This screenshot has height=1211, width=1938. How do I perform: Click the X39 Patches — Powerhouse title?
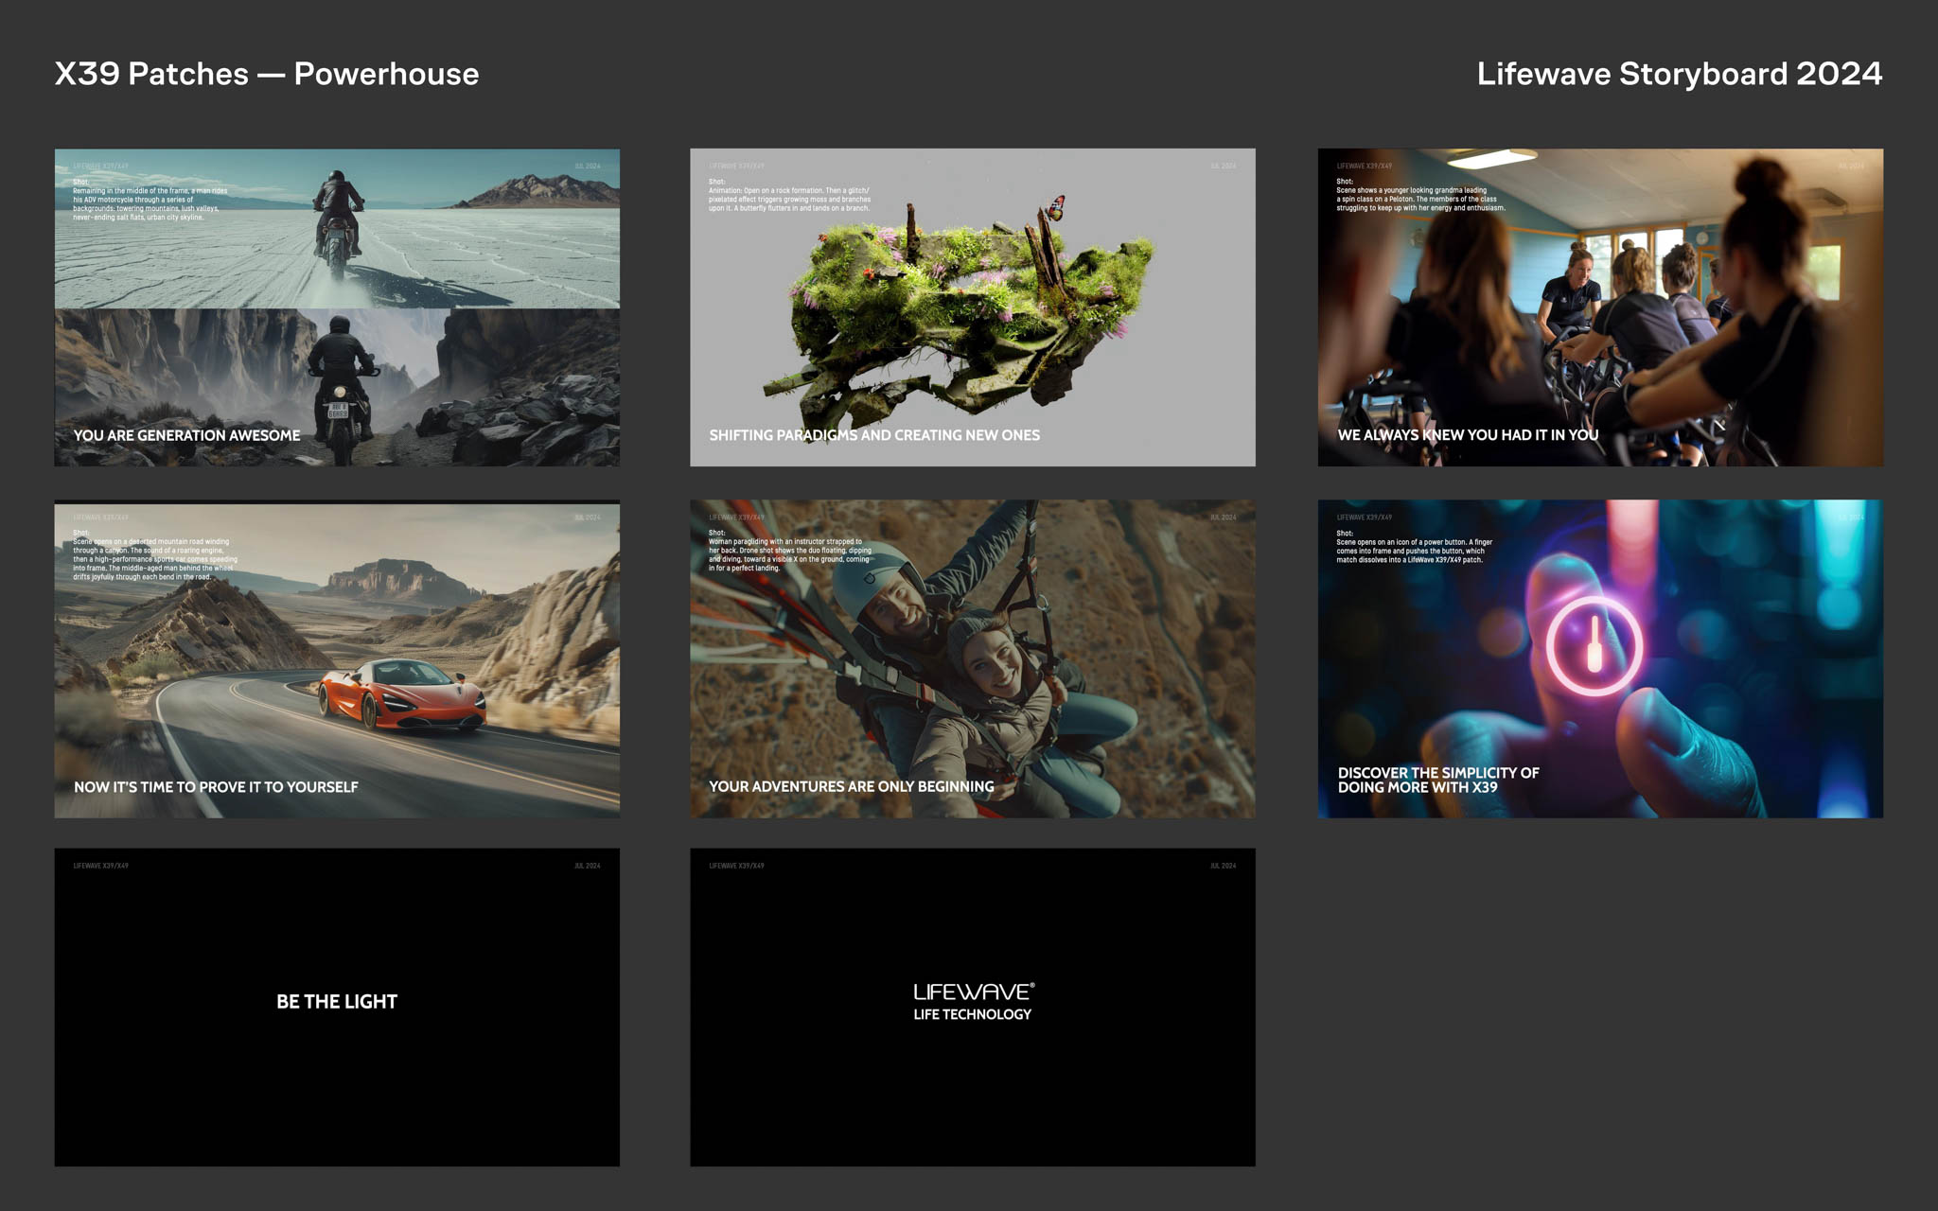(267, 74)
